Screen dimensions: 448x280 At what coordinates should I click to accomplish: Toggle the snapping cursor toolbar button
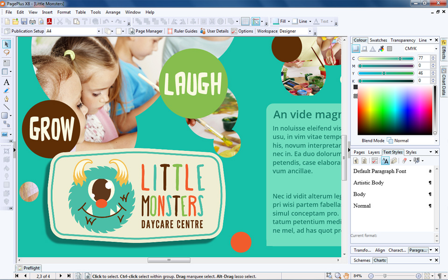pos(256,21)
